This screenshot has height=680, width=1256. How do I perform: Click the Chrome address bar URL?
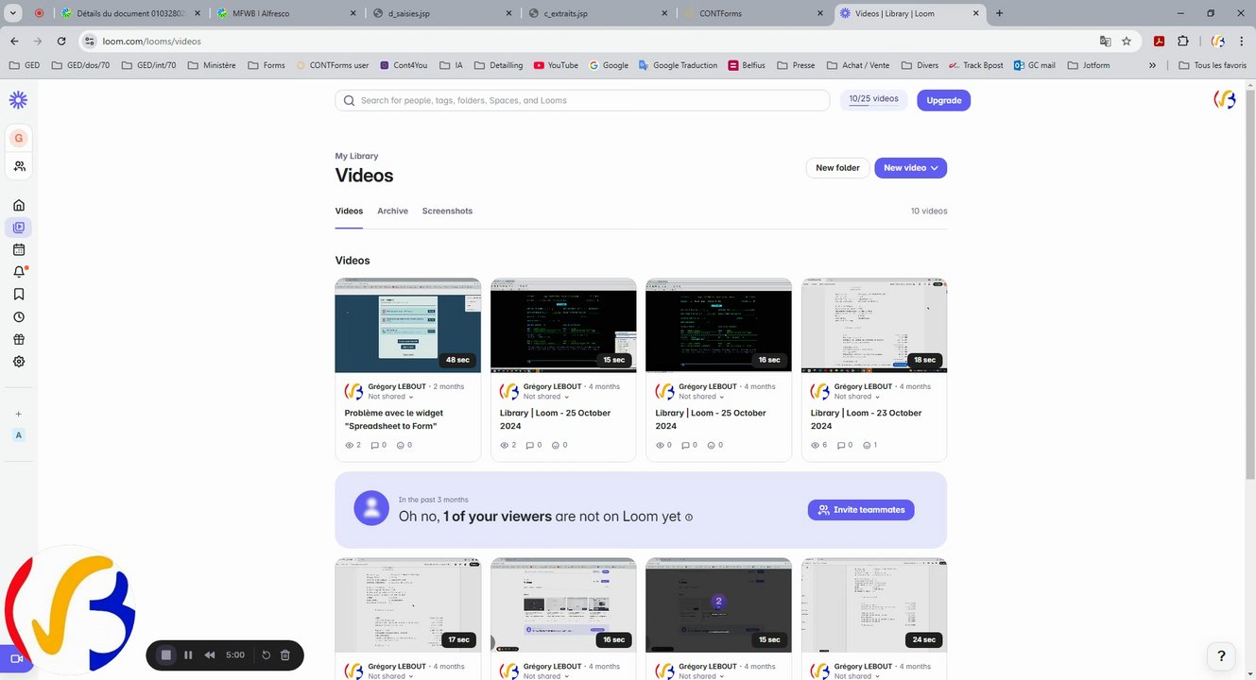click(x=152, y=42)
